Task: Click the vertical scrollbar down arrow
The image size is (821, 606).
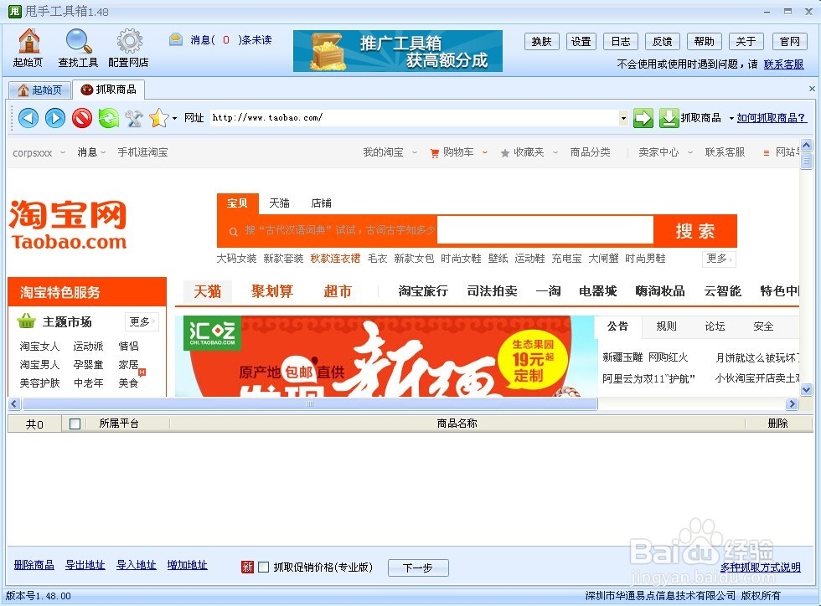Action: click(806, 389)
